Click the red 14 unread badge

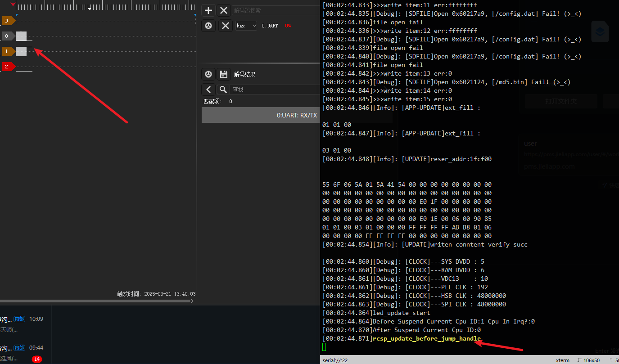(x=37, y=359)
